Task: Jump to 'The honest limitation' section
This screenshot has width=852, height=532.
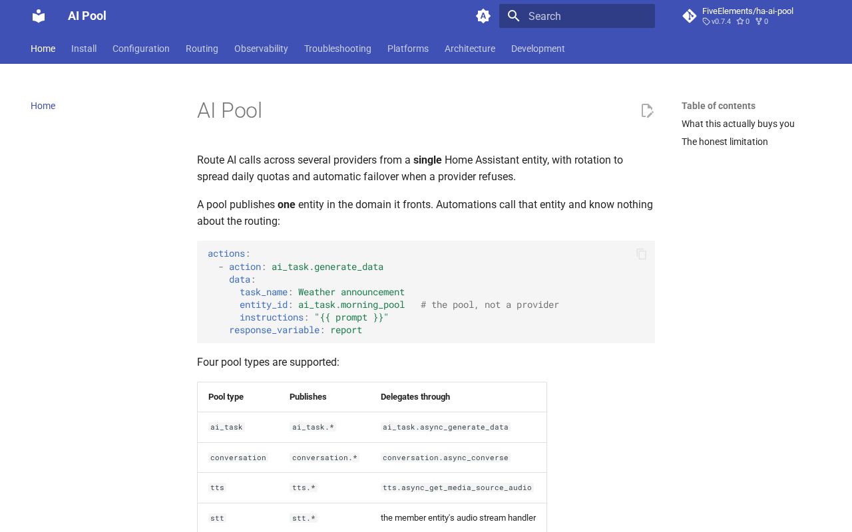Action: pyautogui.click(x=725, y=142)
